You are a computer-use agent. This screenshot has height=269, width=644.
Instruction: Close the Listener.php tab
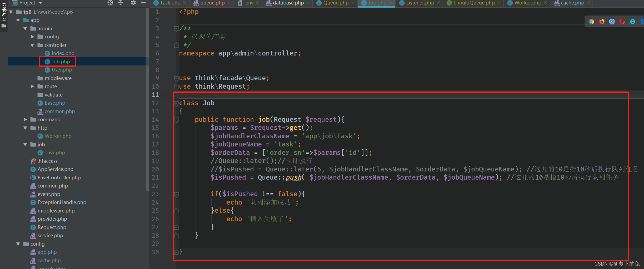(438, 3)
